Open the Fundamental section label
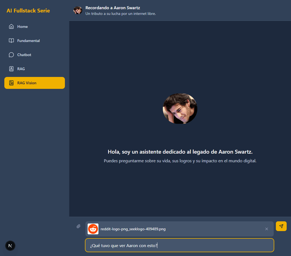Image resolution: width=291 pixels, height=256 pixels. (28, 41)
